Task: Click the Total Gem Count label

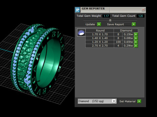Action: click(x=124, y=16)
